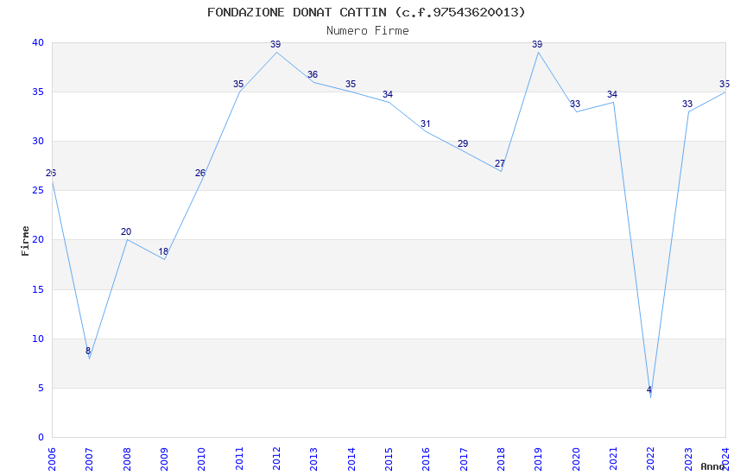This screenshot has height=475, width=734.
Task: Click the data value 33 for 2020
Action: click(x=575, y=104)
